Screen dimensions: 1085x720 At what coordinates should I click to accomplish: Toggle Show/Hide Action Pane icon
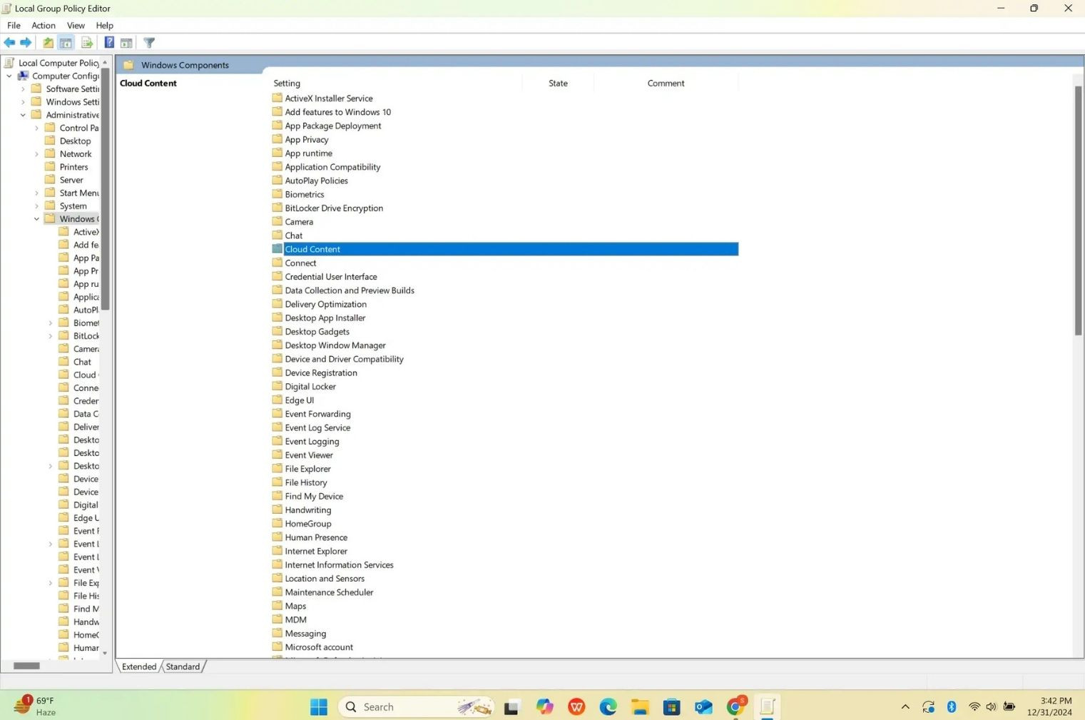pos(126,43)
